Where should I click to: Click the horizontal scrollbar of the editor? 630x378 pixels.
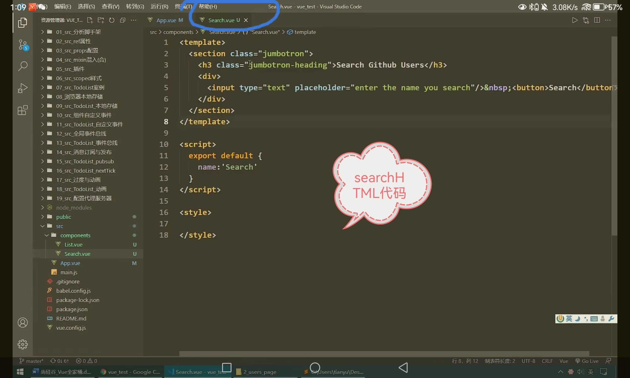[384, 353]
